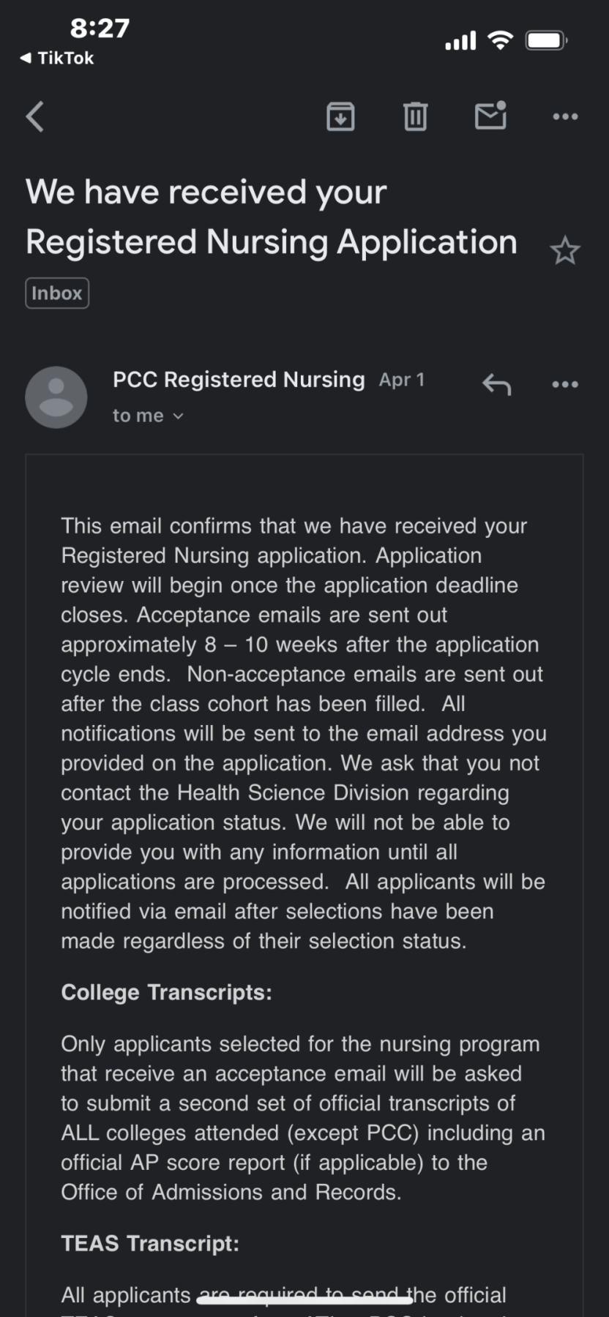
Task: Reply to PCC Registered Nursing
Action: click(x=496, y=383)
